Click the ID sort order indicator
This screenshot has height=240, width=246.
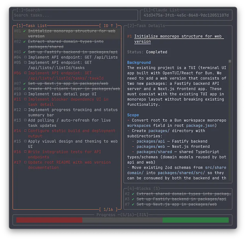[109, 26]
